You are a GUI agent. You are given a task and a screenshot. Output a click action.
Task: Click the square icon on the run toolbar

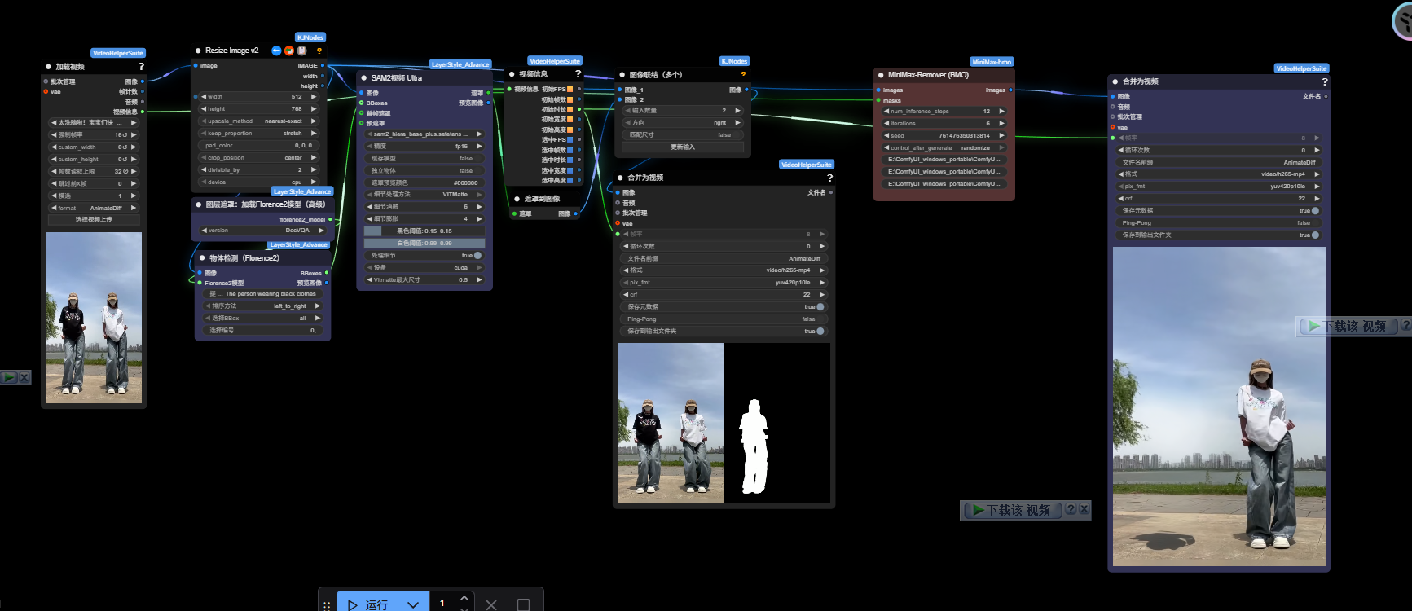pos(523,604)
